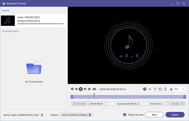Viewport: 189px width, 121px height.
Task: Increase the start time with up arrow
Action: click(106, 102)
